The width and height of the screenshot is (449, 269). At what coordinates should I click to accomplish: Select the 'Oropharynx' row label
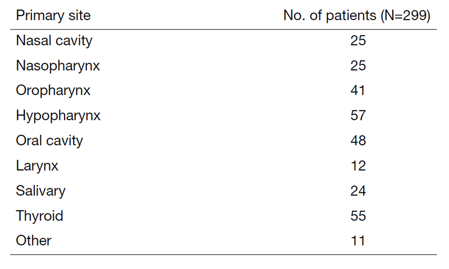click(x=53, y=91)
